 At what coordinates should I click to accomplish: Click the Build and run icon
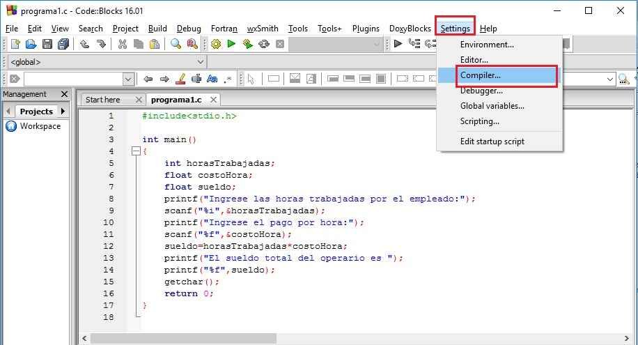(x=247, y=44)
